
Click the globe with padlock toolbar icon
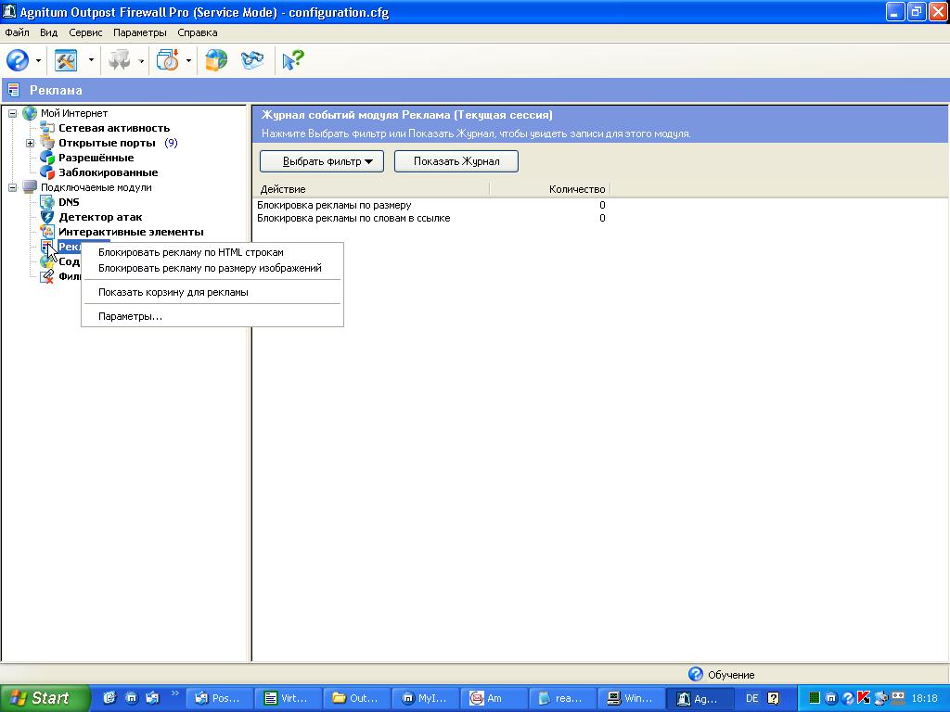click(x=215, y=60)
